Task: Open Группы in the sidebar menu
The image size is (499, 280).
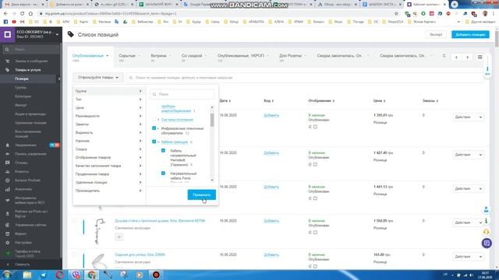Action: pos(21,88)
